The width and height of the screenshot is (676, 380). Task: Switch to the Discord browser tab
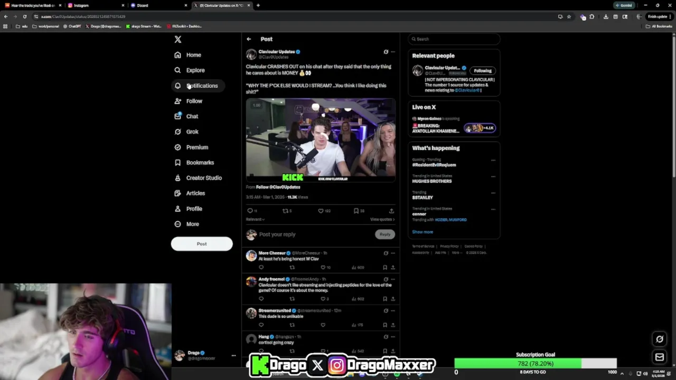tap(158, 5)
